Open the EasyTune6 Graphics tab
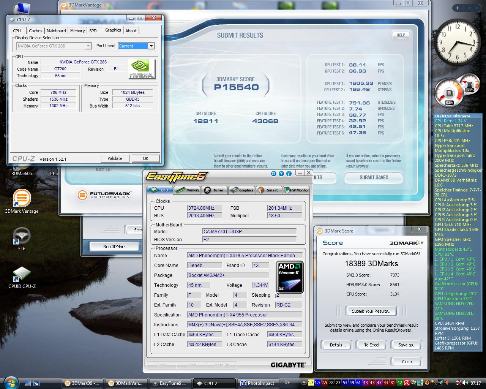 242,190
